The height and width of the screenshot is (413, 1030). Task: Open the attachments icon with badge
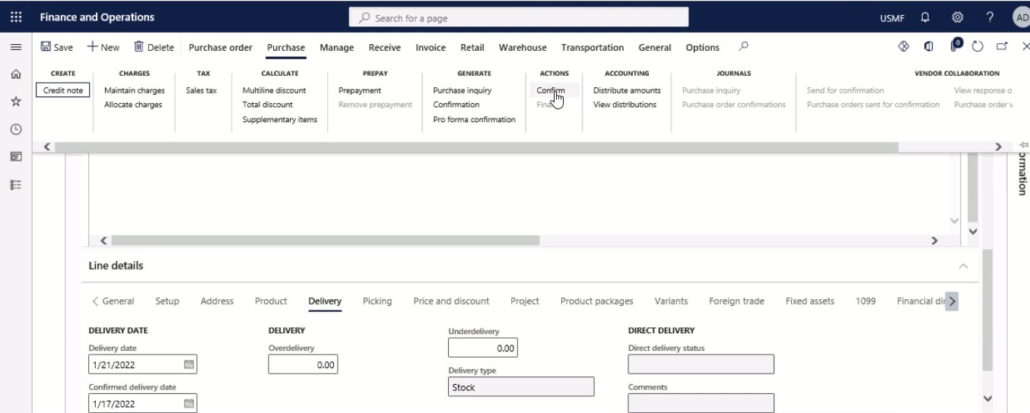tap(955, 46)
